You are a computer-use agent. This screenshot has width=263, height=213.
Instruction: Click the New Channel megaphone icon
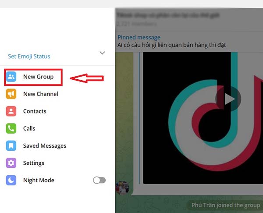11,94
